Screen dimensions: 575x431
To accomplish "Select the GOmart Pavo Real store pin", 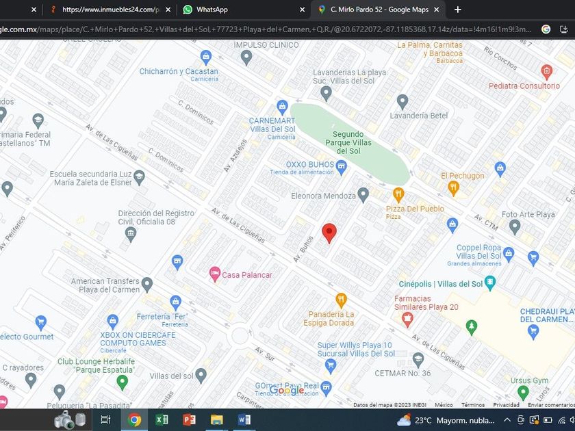I will pos(326,388).
